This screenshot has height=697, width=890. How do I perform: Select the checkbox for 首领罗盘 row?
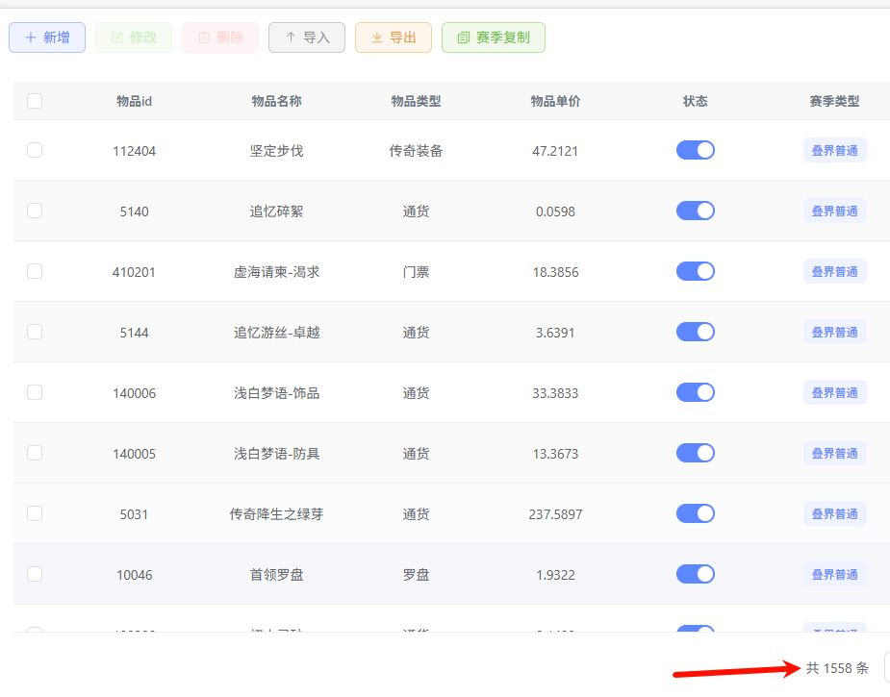[x=35, y=574]
